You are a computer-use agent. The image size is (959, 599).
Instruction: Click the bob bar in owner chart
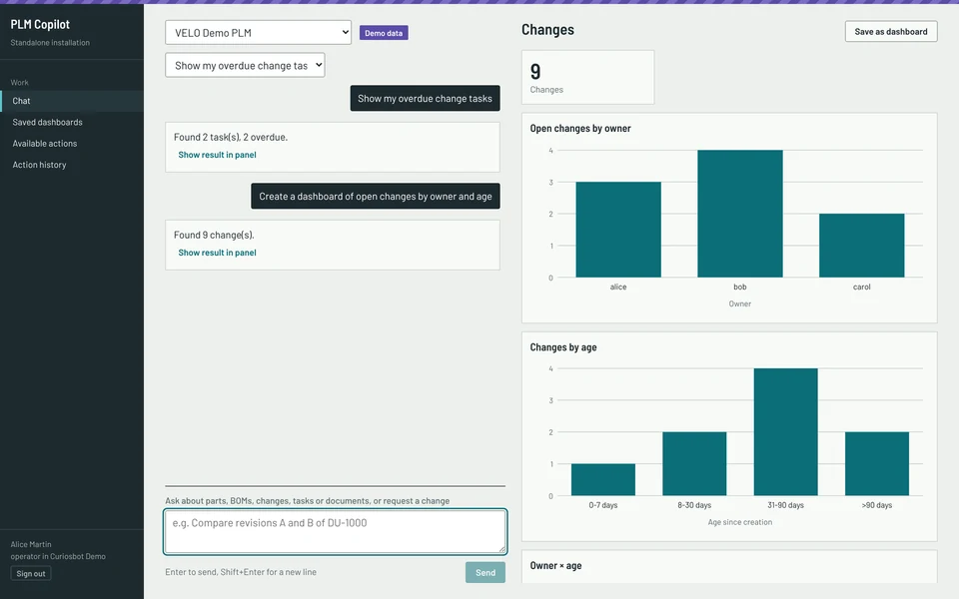pyautogui.click(x=740, y=214)
